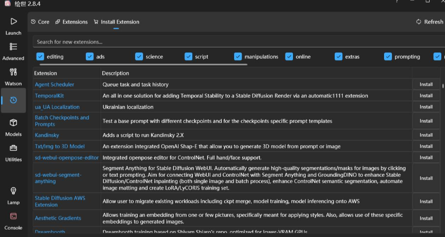Select the history clock sidebar icon

(13, 100)
